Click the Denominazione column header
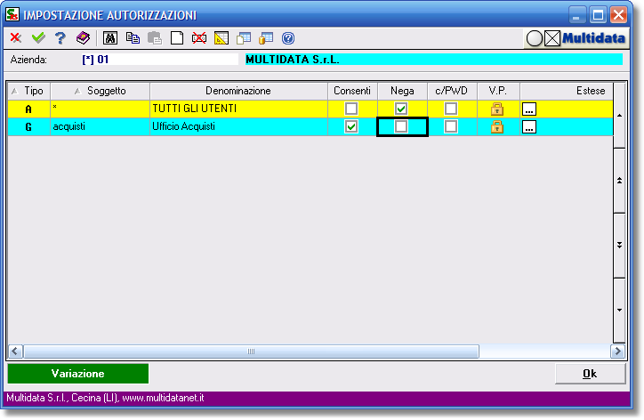 point(238,91)
